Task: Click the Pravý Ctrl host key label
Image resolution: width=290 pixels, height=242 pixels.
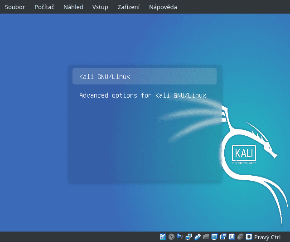Action: click(267, 237)
